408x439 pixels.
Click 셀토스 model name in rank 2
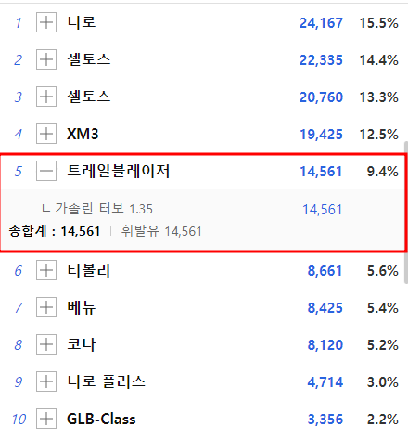pyautogui.click(x=89, y=59)
